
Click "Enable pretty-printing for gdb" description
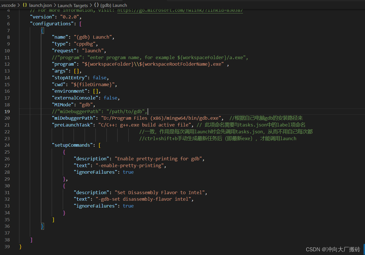(x=158, y=159)
